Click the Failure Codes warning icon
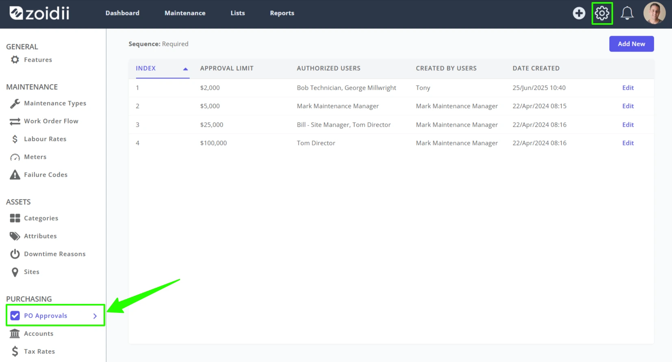The height and width of the screenshot is (362, 672). (x=15, y=175)
